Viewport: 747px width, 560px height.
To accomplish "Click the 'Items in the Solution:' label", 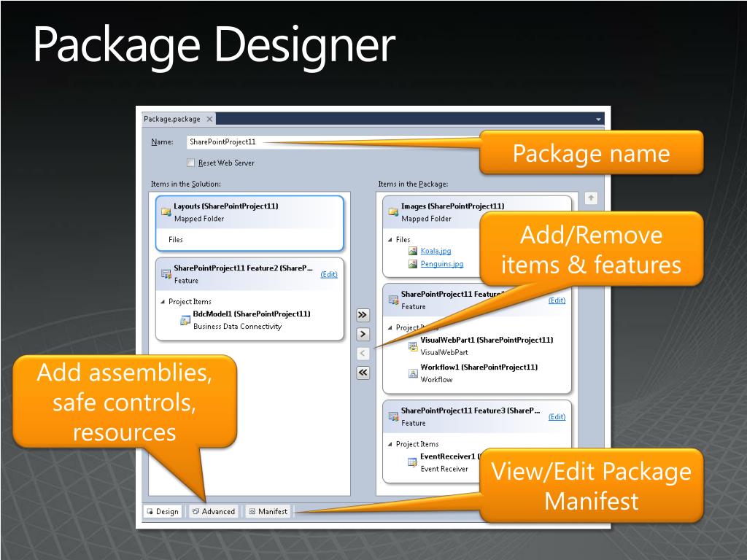I will (186, 184).
